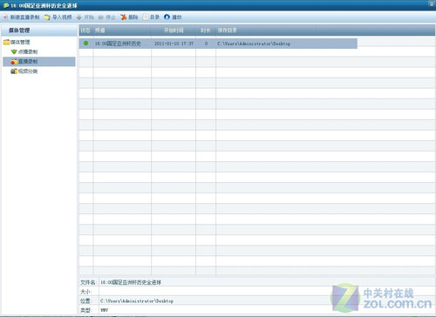Image resolution: width=436 pixels, height=317 pixels.
Task: Sort by the 状态 column header
Action: point(85,30)
